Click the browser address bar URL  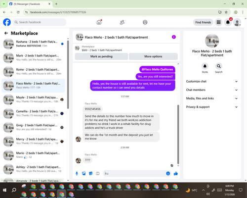[x=58, y=12]
